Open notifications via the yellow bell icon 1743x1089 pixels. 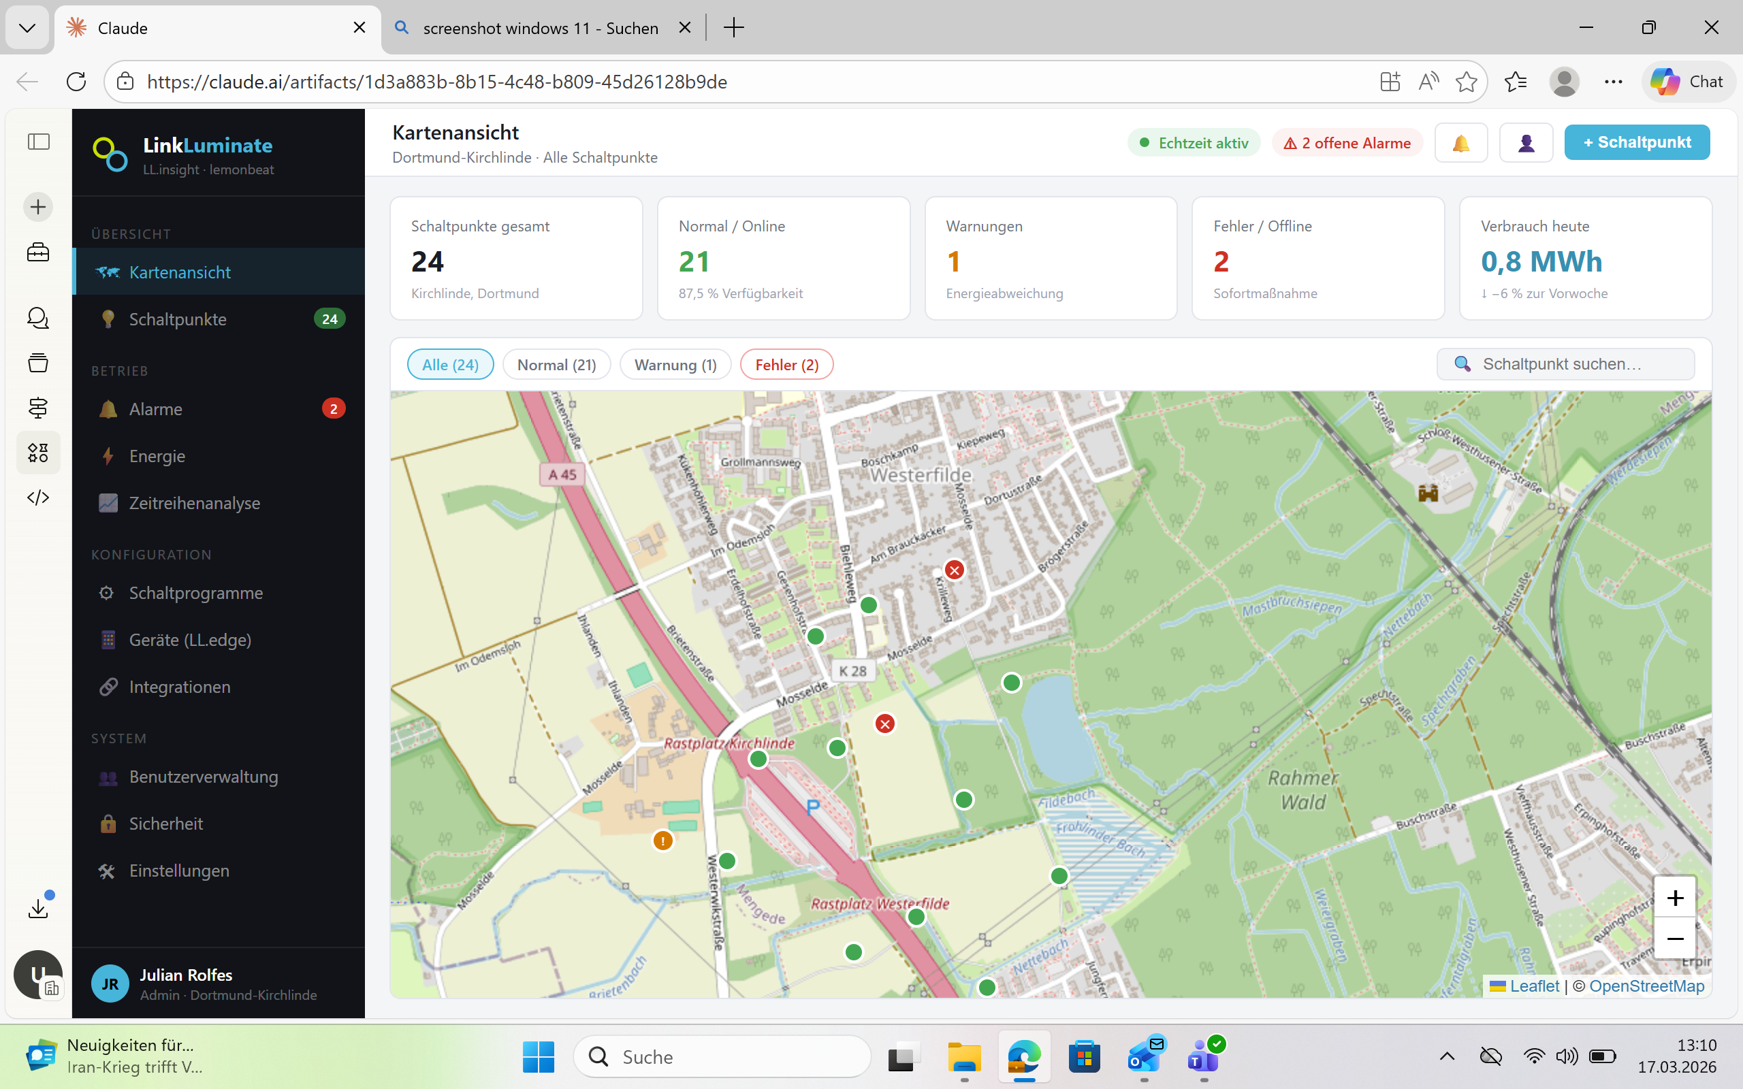[x=1461, y=142]
